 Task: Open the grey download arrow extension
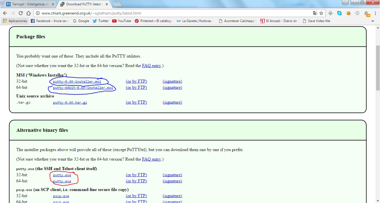click(x=331, y=13)
